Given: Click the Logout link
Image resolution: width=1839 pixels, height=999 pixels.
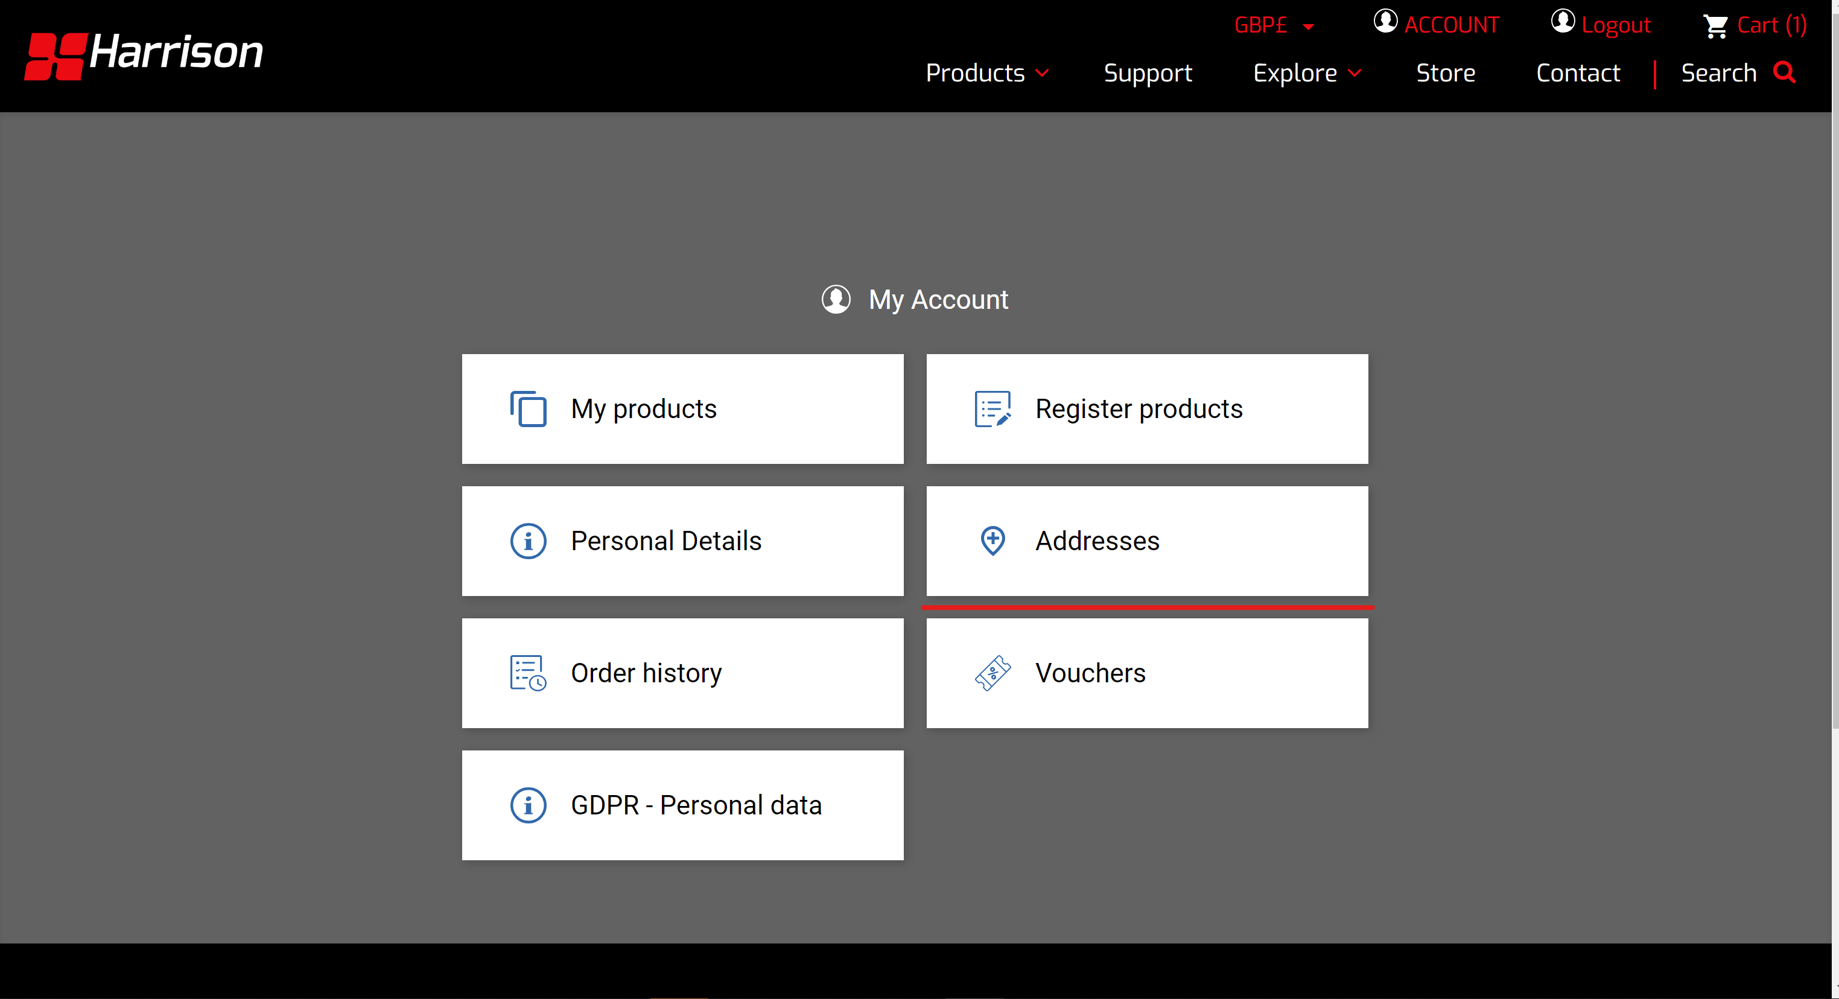Looking at the screenshot, I should [1616, 26].
